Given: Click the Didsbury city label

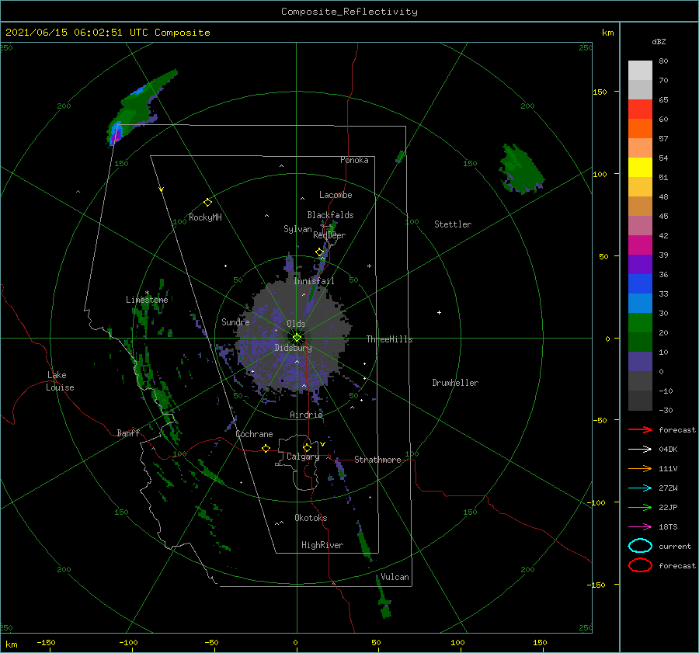Looking at the screenshot, I should pos(294,348).
